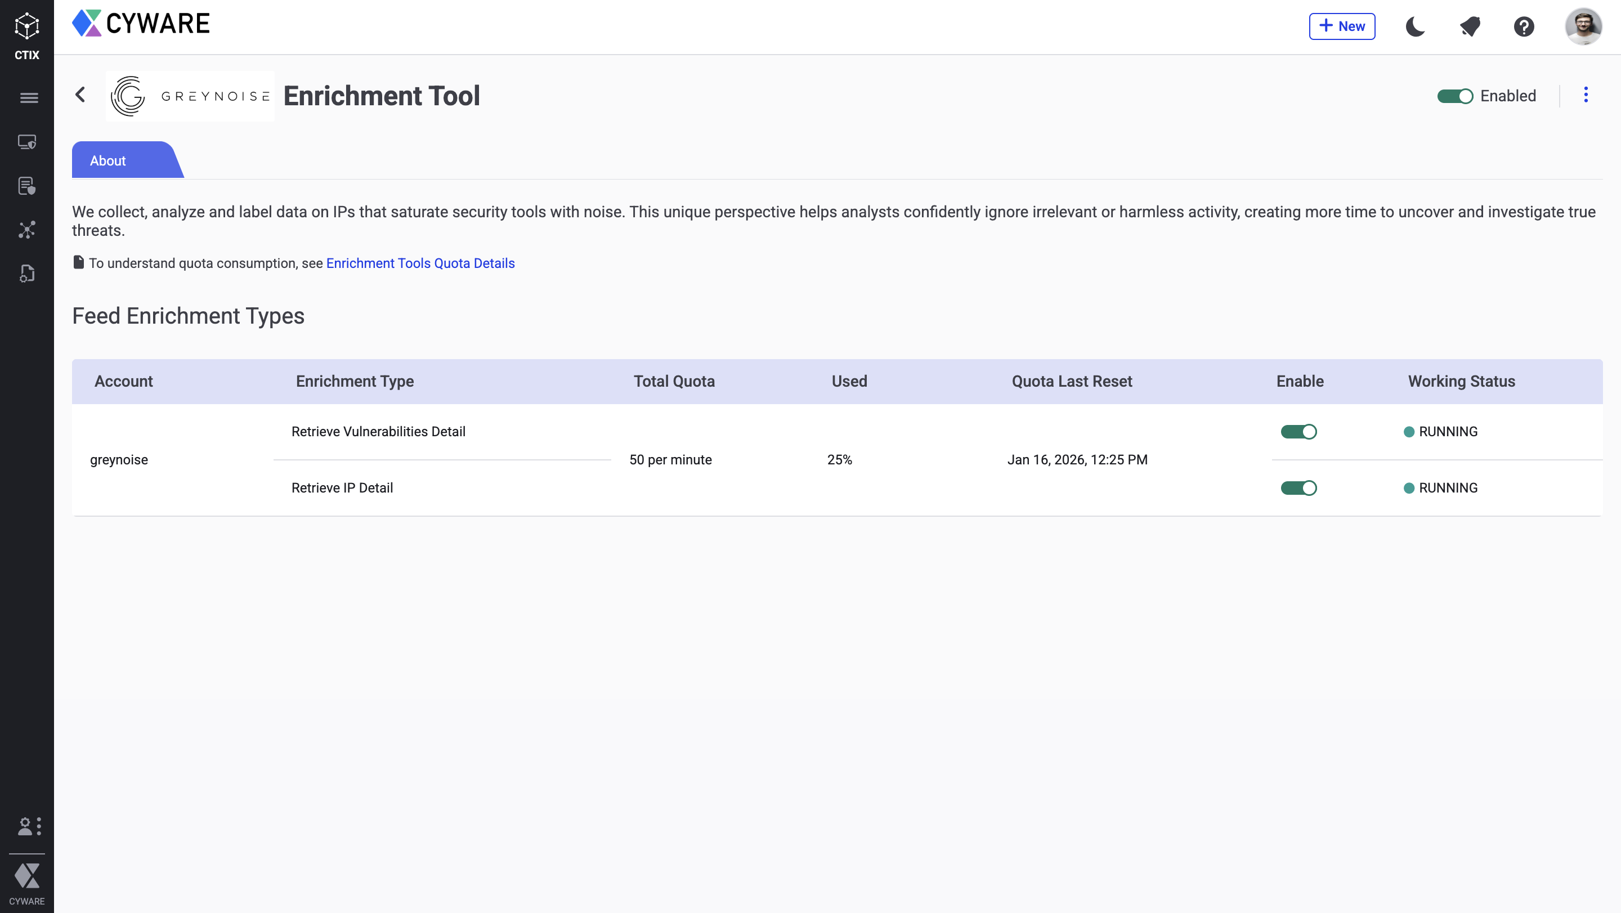Switch to dark mode moon icon
This screenshot has width=1621, height=913.
pyautogui.click(x=1415, y=26)
